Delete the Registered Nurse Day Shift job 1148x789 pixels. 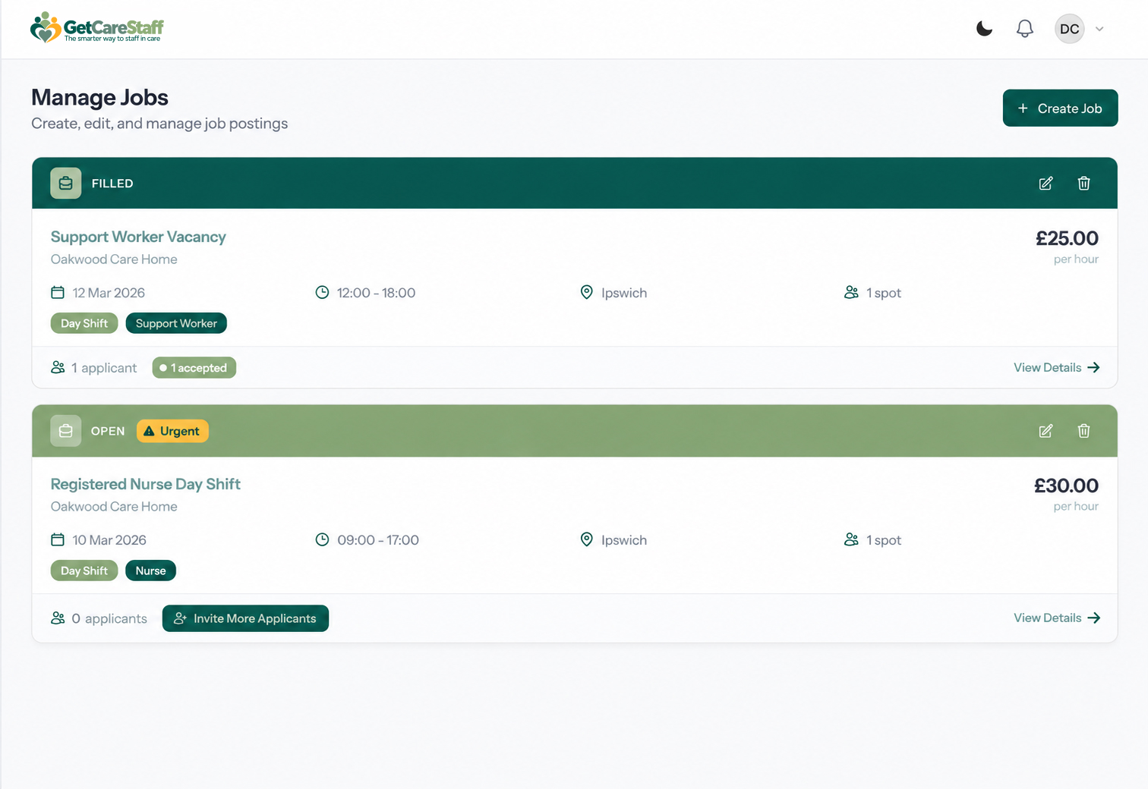point(1083,431)
